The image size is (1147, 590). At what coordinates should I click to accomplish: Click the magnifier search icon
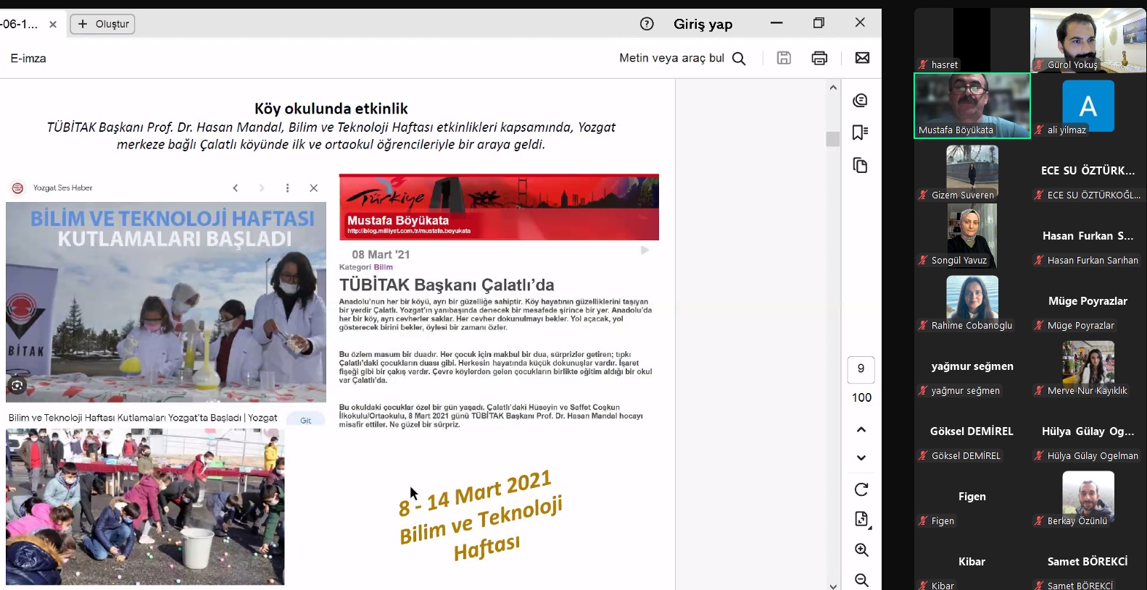(739, 59)
